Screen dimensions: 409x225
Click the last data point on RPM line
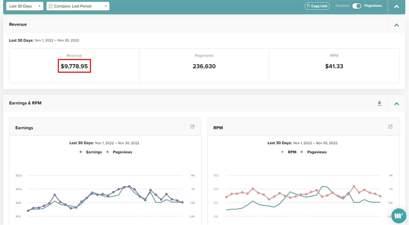[380, 196]
